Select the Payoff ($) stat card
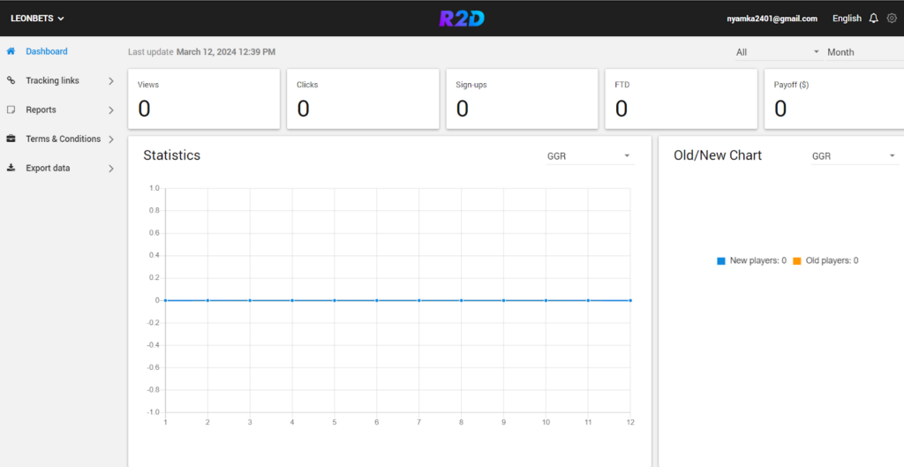Image resolution: width=904 pixels, height=467 pixels. [834, 99]
